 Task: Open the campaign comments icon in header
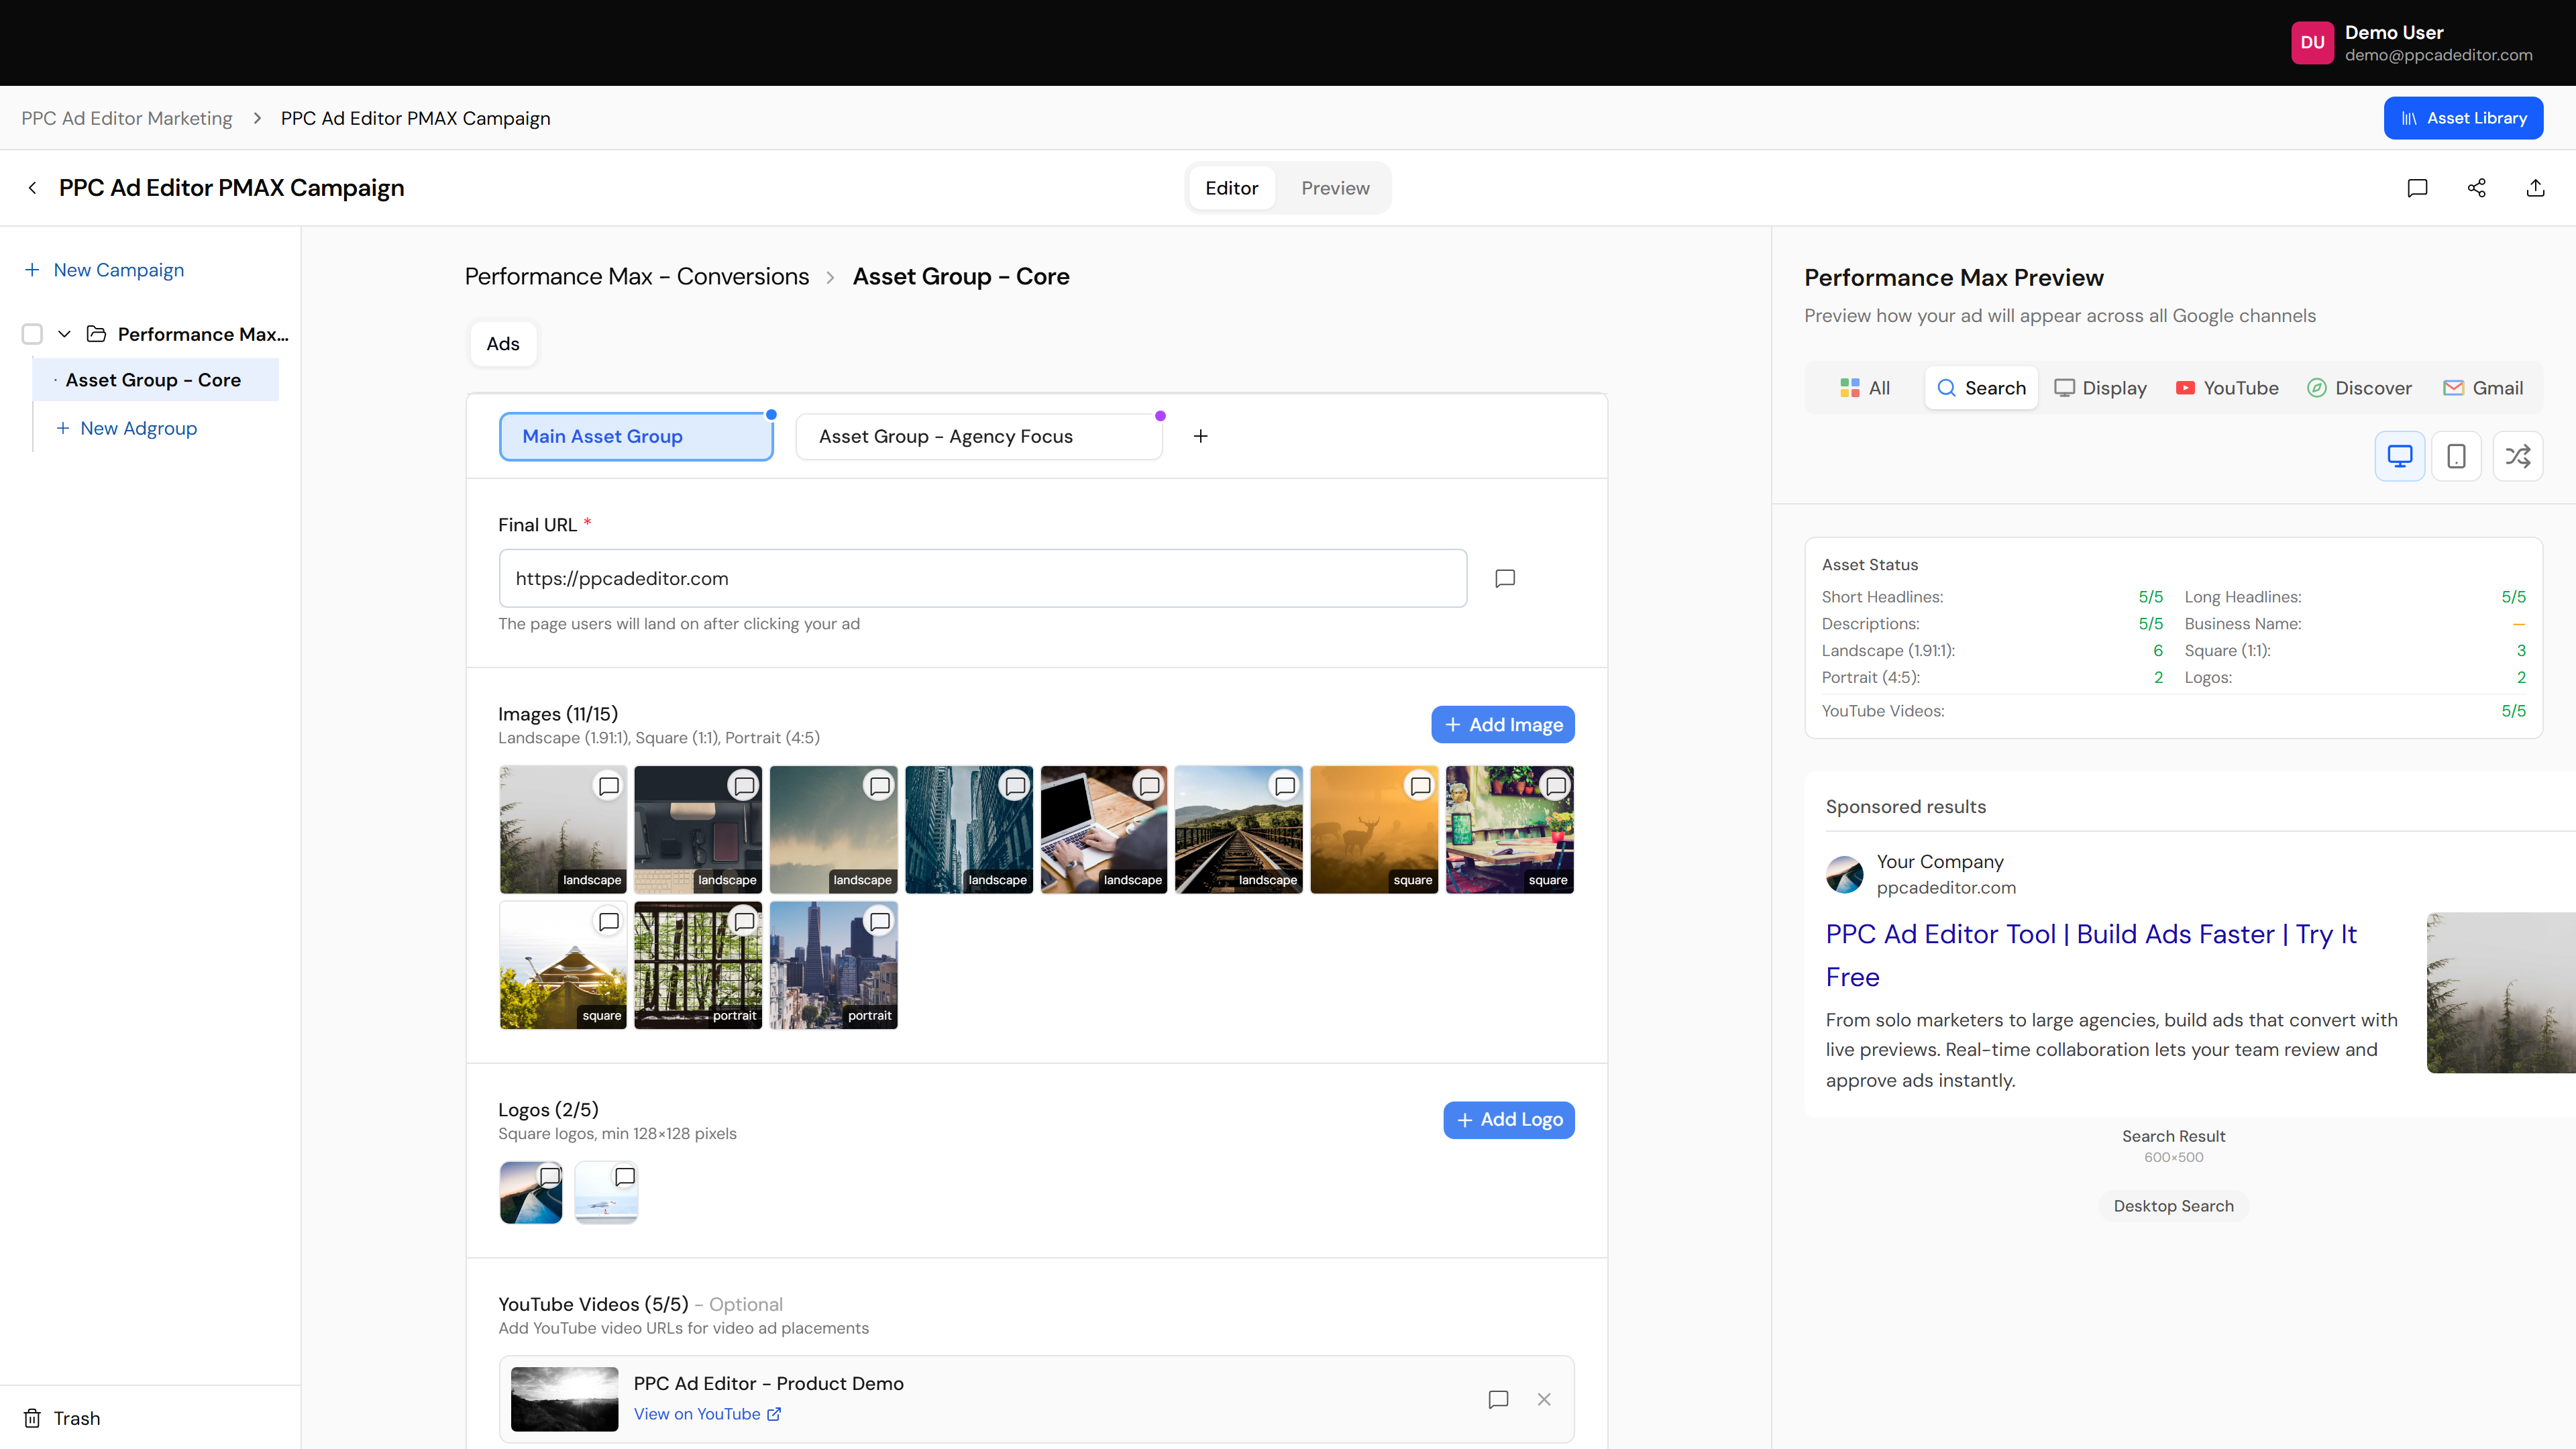(x=2417, y=188)
